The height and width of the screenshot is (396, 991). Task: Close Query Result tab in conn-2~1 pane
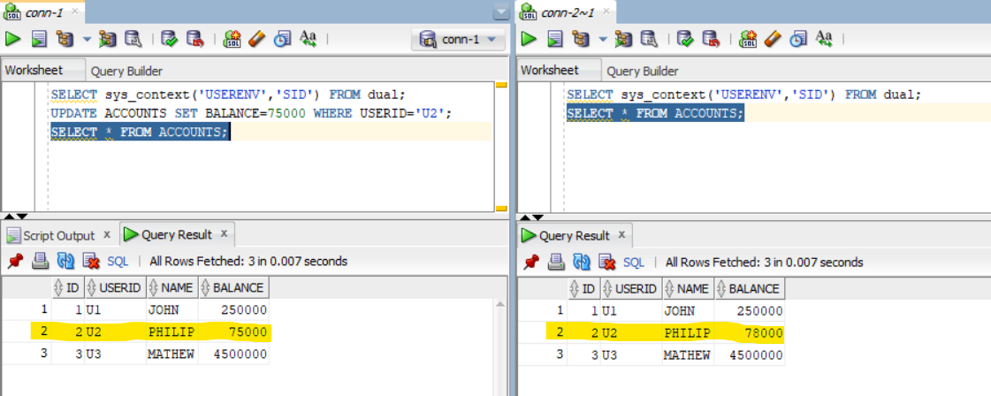click(x=621, y=235)
